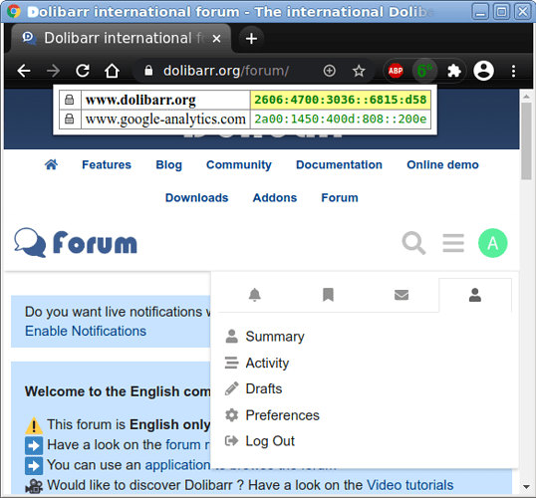Open the extensions puzzle piece icon
Image resolution: width=536 pixels, height=498 pixels.
pos(454,71)
